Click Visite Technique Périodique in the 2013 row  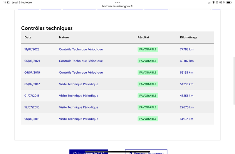(x=78, y=107)
